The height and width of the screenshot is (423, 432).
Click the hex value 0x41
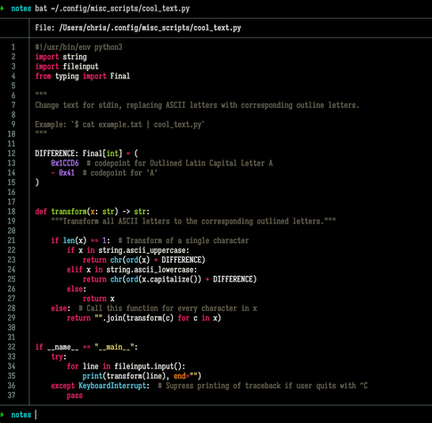[x=67, y=173]
